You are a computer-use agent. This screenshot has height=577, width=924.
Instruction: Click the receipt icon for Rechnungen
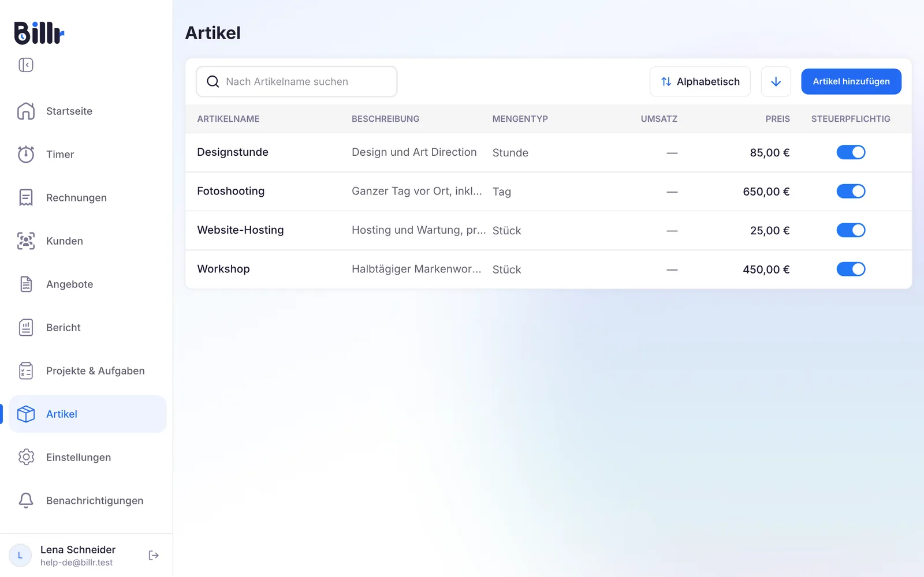(26, 197)
